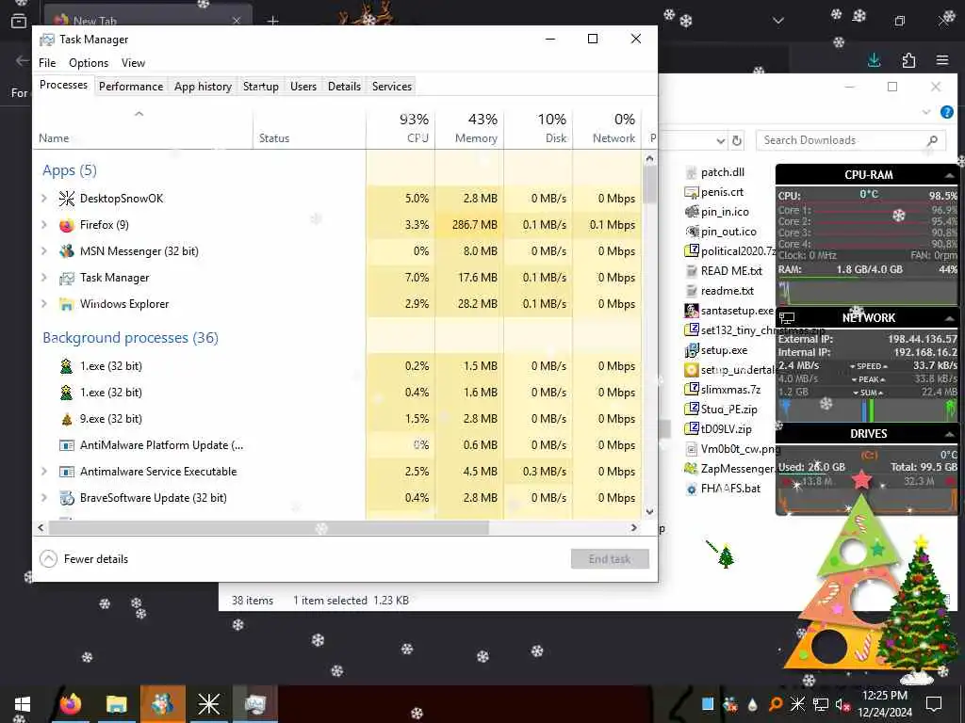This screenshot has width=965, height=723.
Task: Click the DesktopSnowOK snowflake icon in Task Manager
Action: pyautogui.click(x=67, y=199)
